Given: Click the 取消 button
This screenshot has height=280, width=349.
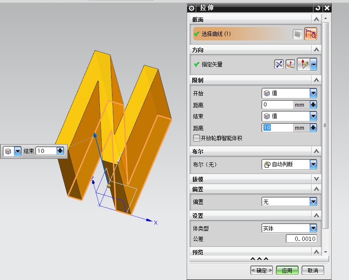Looking at the screenshot, I should [x=313, y=270].
